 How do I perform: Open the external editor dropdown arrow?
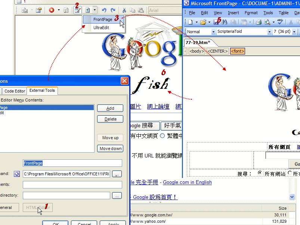(x=95, y=10)
